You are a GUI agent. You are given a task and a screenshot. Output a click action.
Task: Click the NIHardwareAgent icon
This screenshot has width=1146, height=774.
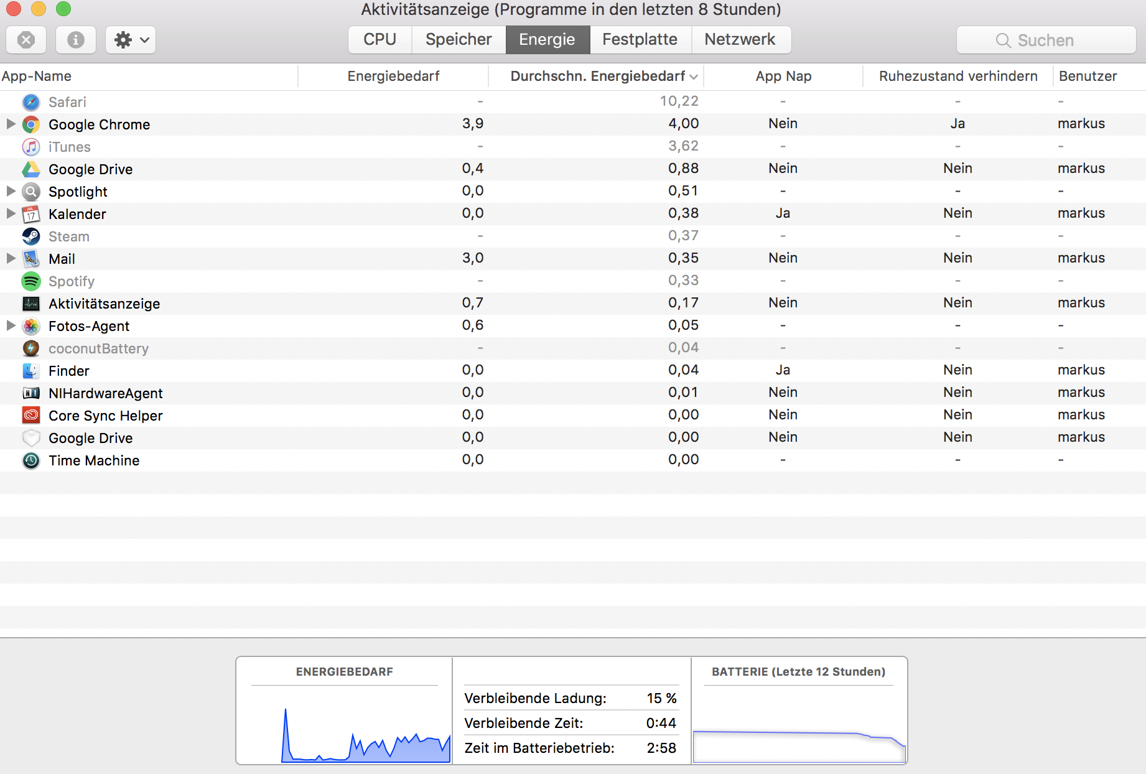click(x=31, y=393)
